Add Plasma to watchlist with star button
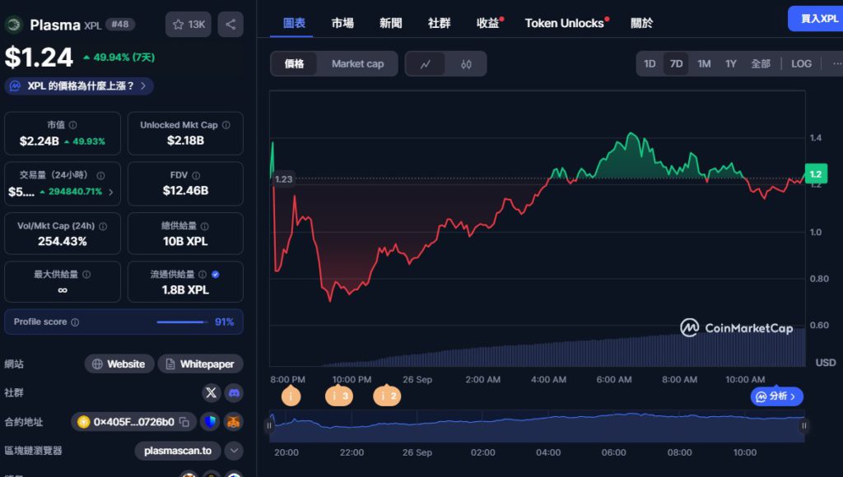 (x=188, y=25)
